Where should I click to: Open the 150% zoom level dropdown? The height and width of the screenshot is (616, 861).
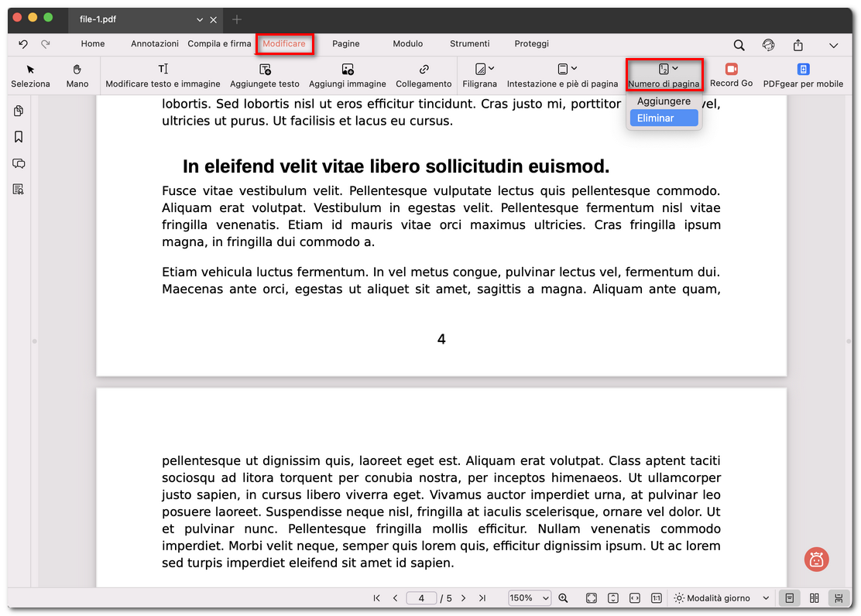click(x=529, y=597)
